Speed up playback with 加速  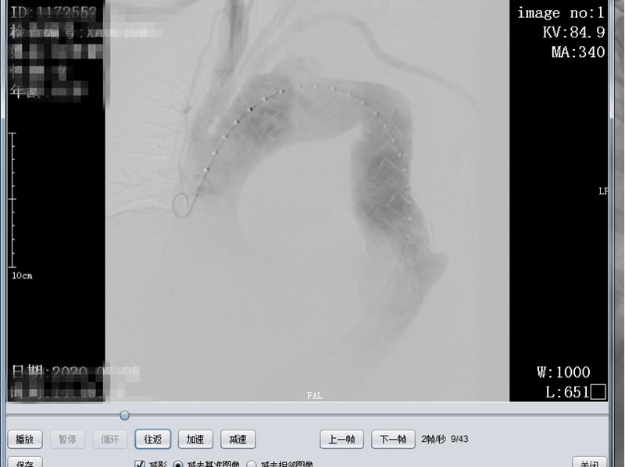click(x=195, y=439)
